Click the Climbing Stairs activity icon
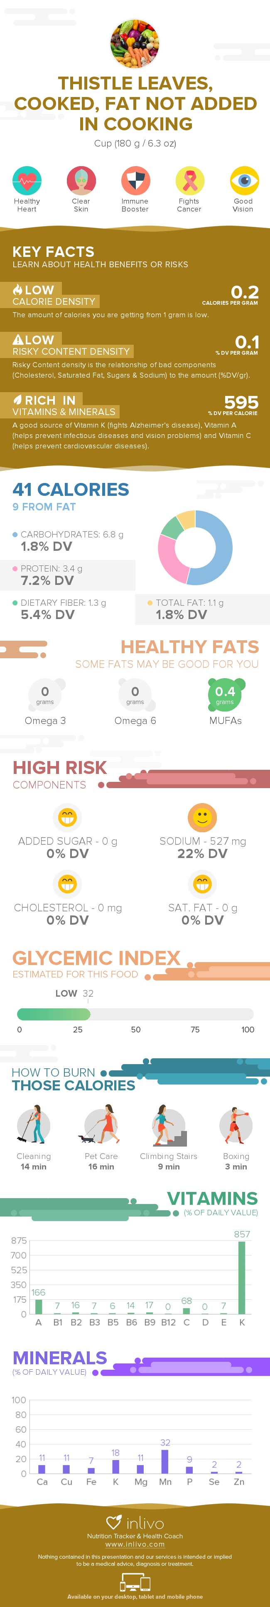270x1607 pixels. point(168,1126)
